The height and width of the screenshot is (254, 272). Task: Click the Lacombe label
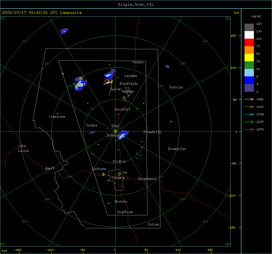[131, 76]
